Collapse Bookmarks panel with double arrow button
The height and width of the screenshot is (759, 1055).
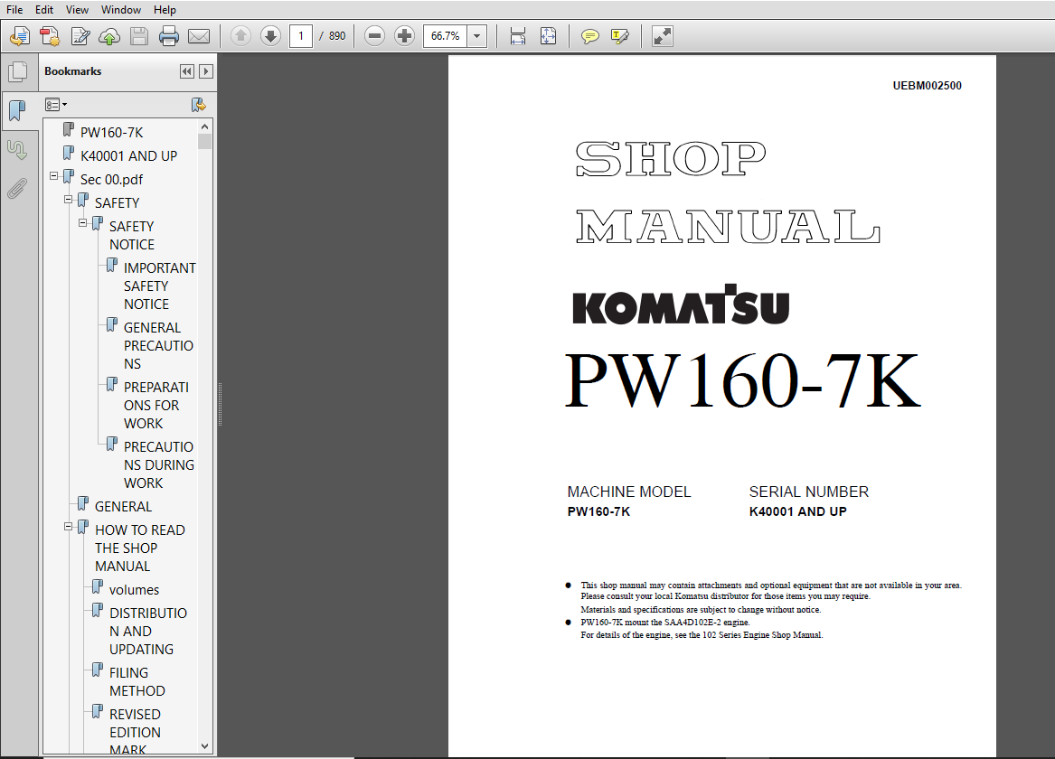click(187, 71)
